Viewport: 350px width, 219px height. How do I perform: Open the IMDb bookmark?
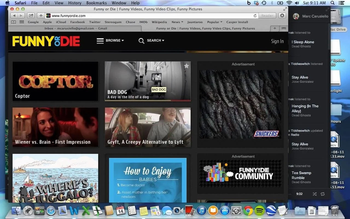[143, 22]
